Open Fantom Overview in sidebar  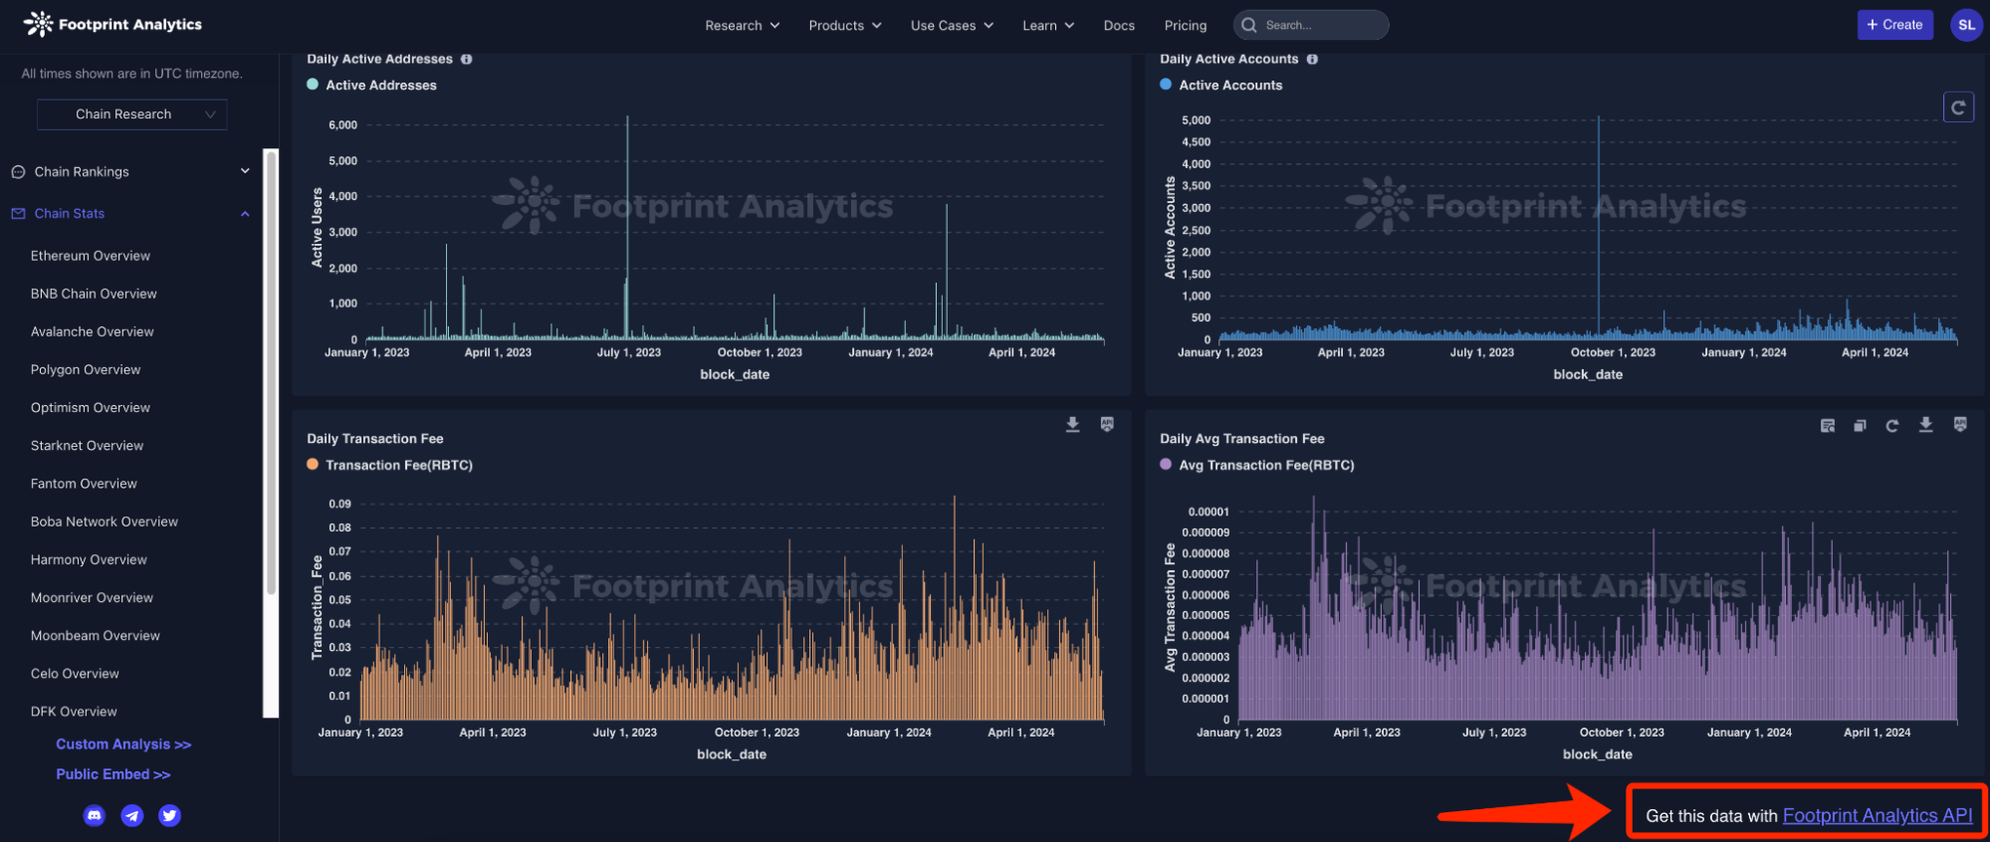pyautogui.click(x=84, y=484)
